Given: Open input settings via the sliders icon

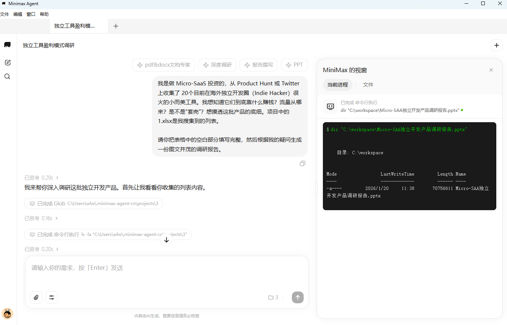Looking at the screenshot, I should 51,297.
